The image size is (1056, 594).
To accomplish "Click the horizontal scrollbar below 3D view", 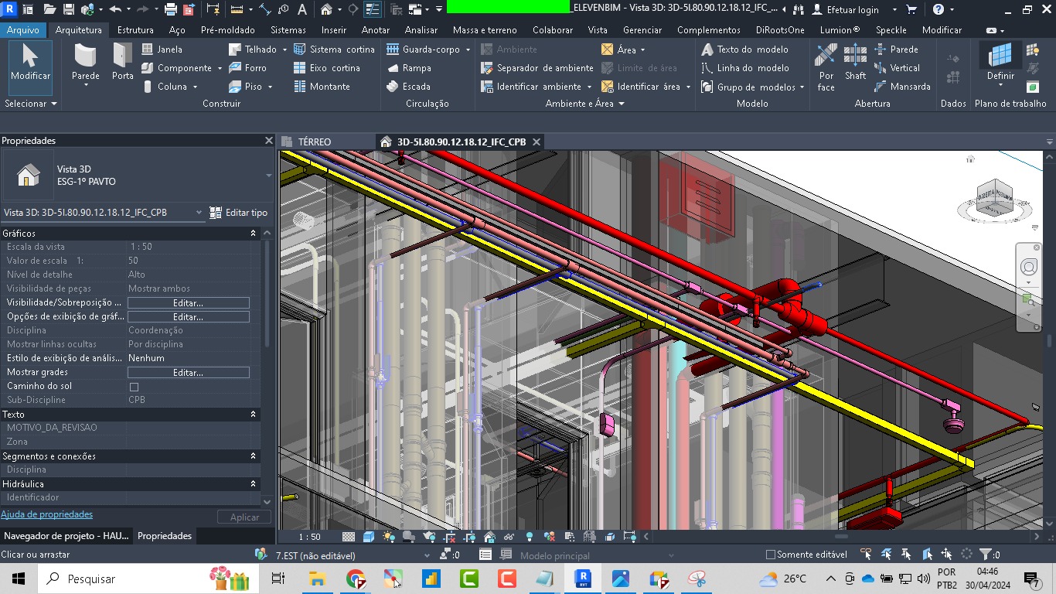I will 840,537.
